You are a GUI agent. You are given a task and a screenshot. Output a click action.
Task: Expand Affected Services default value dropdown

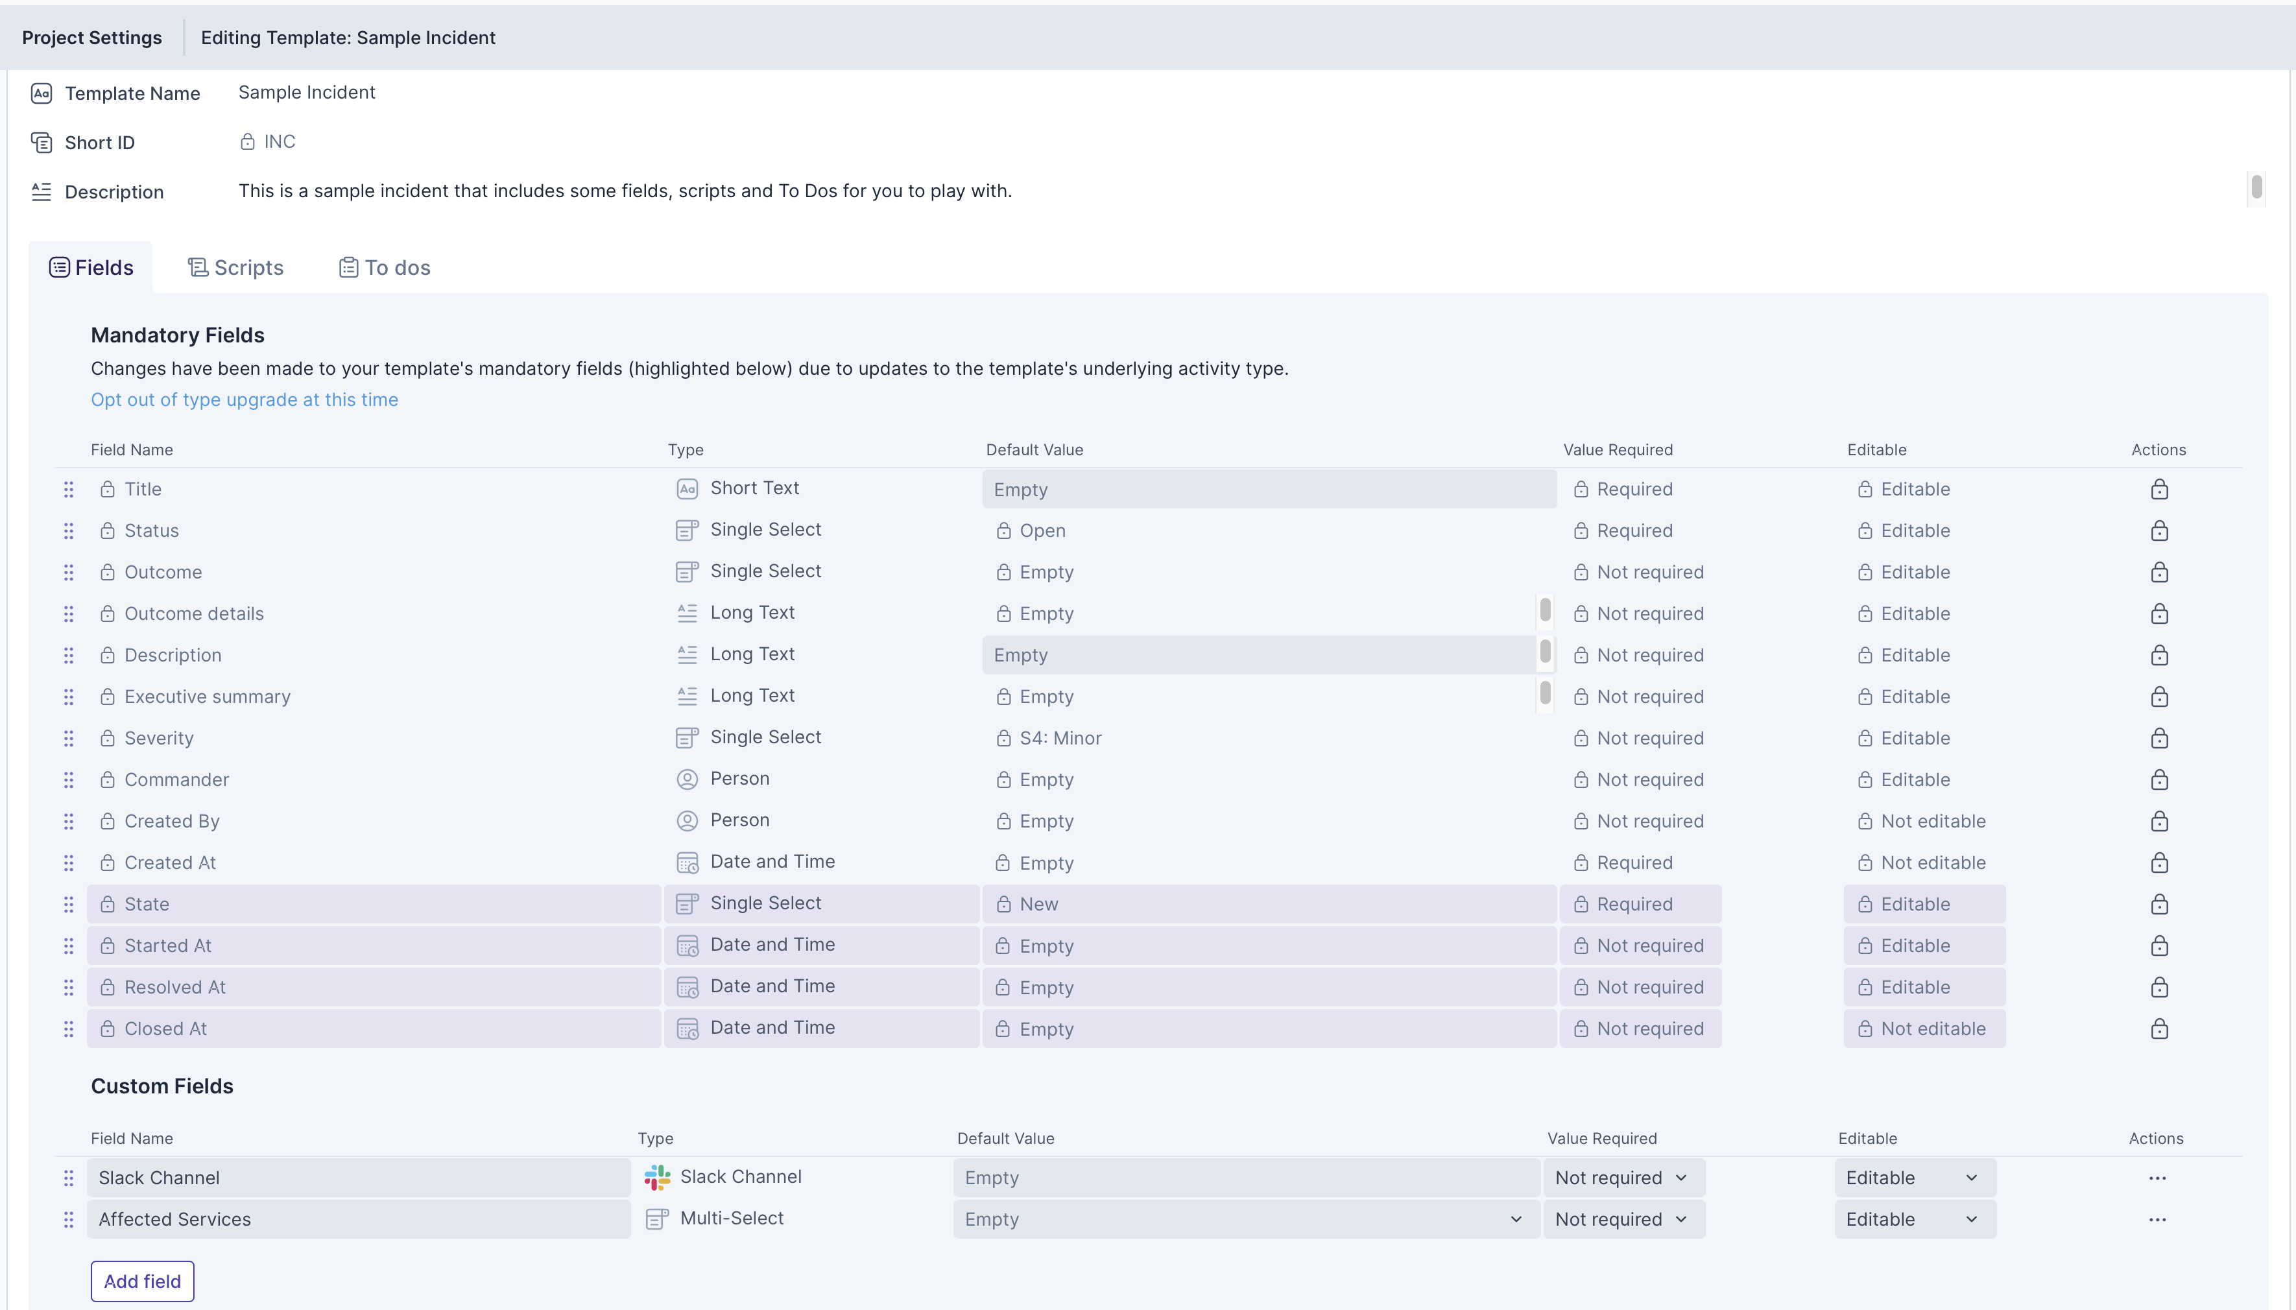pyautogui.click(x=1516, y=1219)
